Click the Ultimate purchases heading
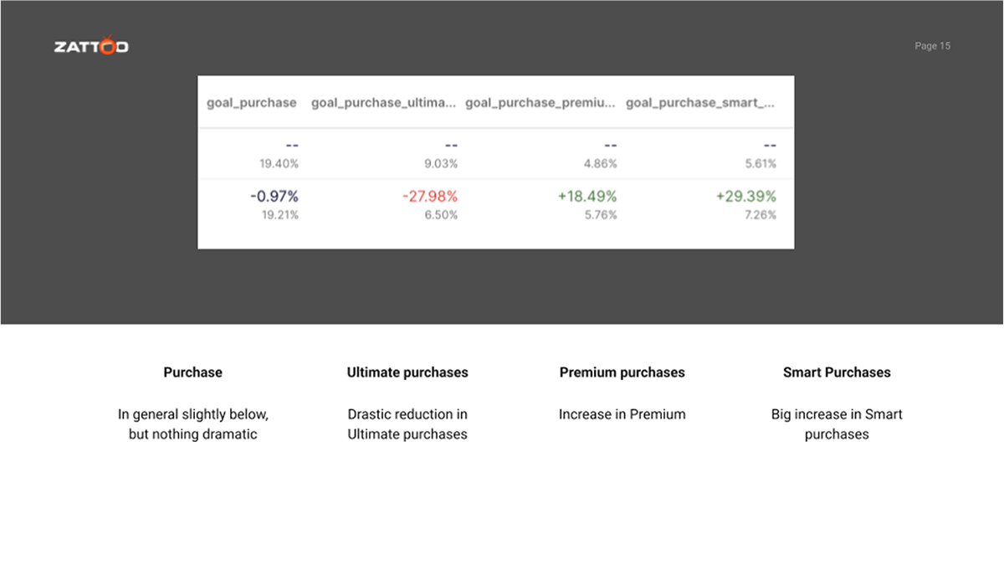Image resolution: width=1004 pixels, height=565 pixels. point(407,372)
